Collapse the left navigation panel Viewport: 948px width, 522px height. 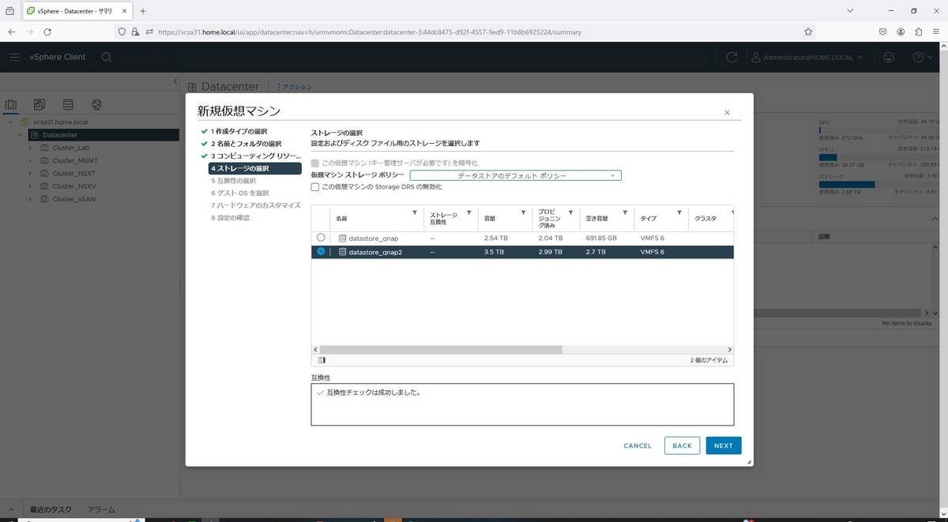175,81
